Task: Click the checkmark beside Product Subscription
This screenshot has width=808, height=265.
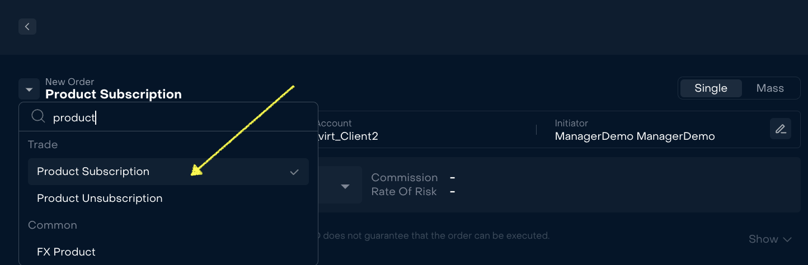Action: pyautogui.click(x=294, y=172)
